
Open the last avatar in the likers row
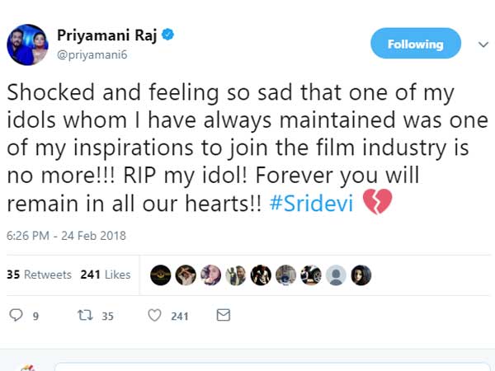pos(361,275)
